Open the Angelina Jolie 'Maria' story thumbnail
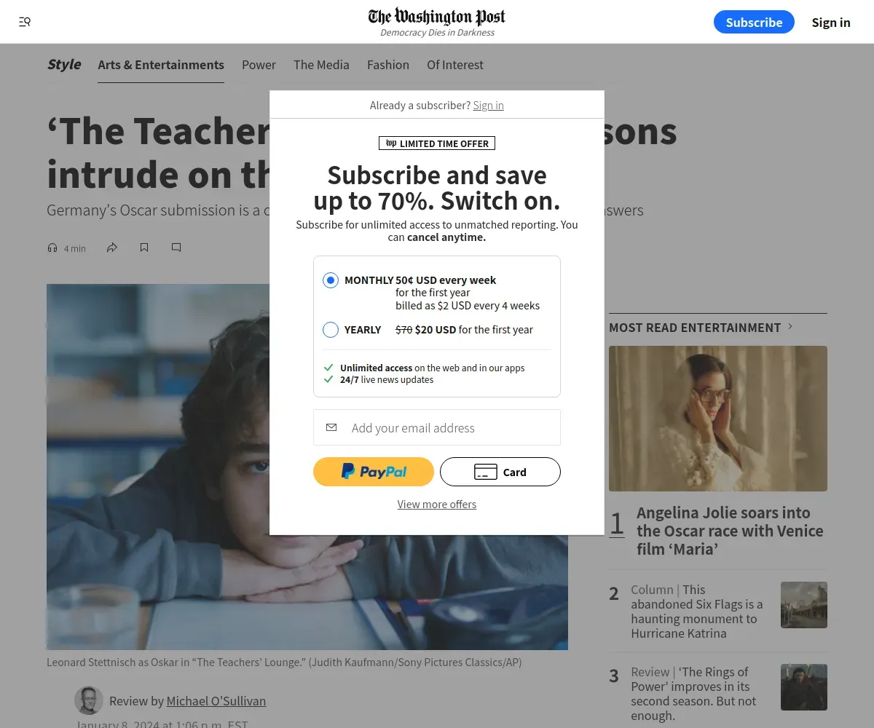This screenshot has height=728, width=874. (x=718, y=419)
